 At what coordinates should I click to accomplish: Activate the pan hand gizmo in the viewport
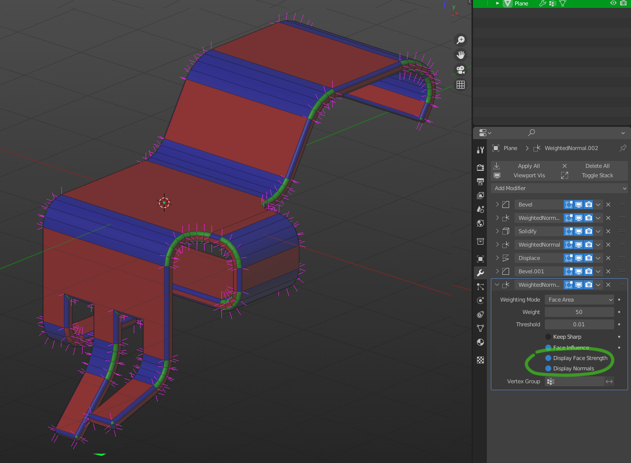[x=461, y=55]
